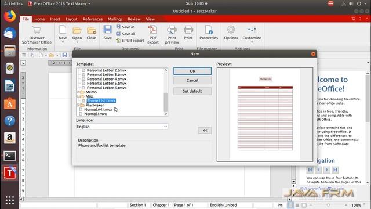The image size is (371, 209).
Task: Click the sidebar last page navigation button
Action: pos(335,170)
